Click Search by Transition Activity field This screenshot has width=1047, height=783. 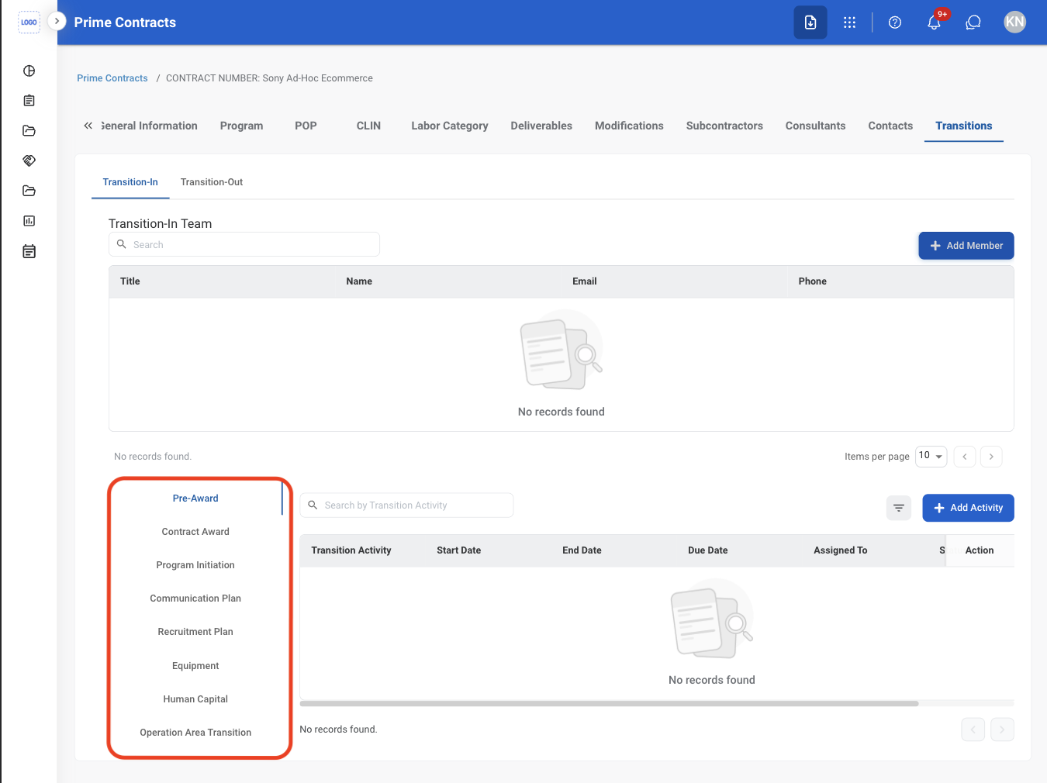pyautogui.click(x=407, y=505)
